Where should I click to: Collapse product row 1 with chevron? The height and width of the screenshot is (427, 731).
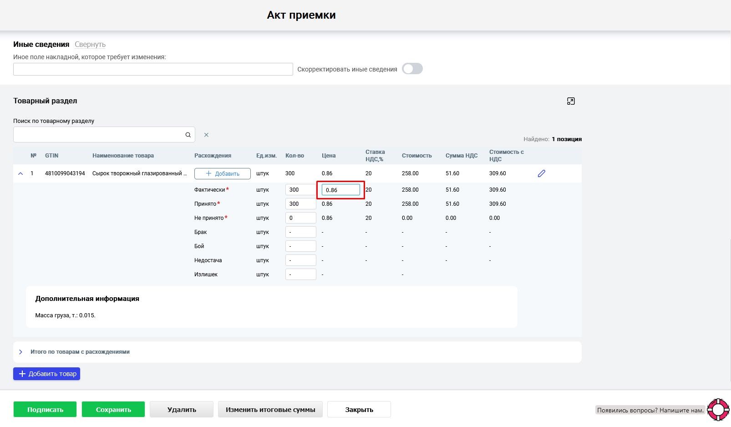pos(20,173)
